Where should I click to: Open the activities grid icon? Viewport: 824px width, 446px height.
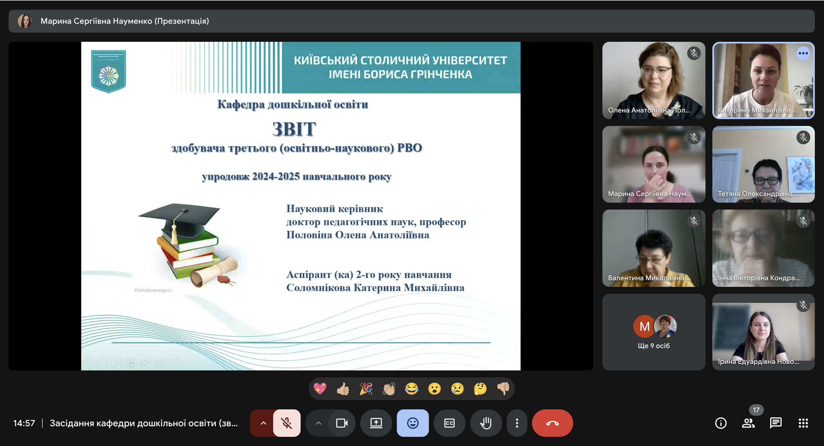803,423
